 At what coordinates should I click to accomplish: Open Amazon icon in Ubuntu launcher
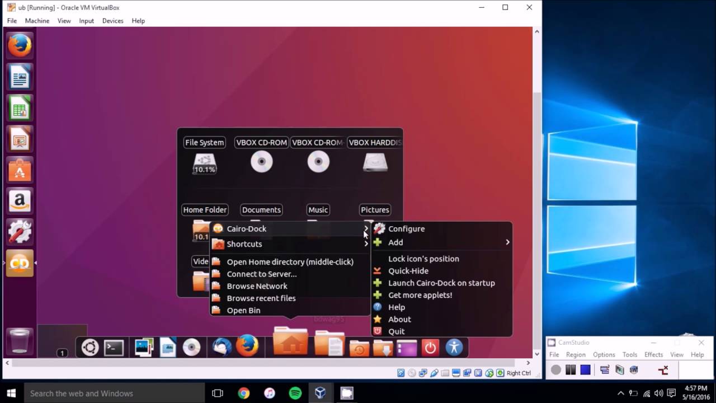(x=20, y=200)
